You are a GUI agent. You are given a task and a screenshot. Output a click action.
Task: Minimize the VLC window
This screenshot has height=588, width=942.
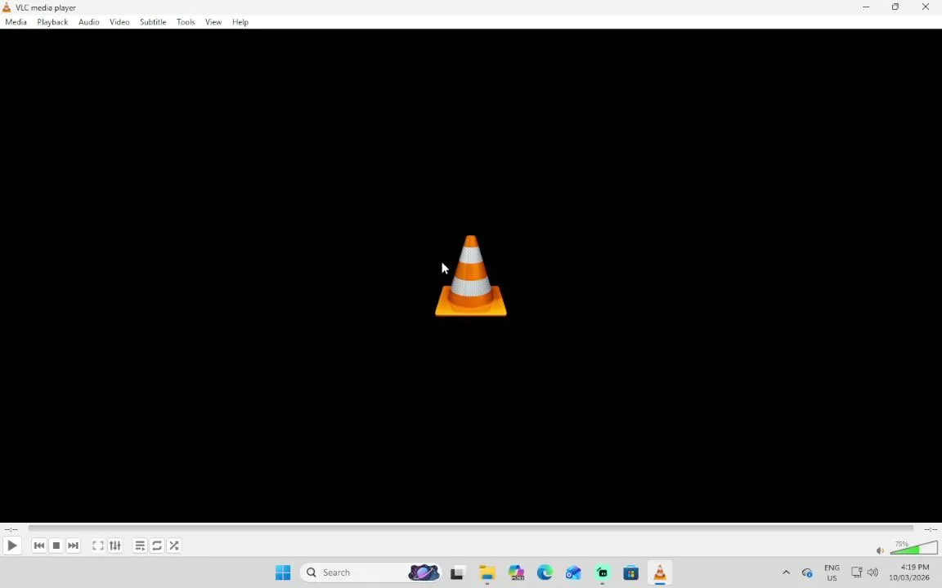(x=866, y=7)
